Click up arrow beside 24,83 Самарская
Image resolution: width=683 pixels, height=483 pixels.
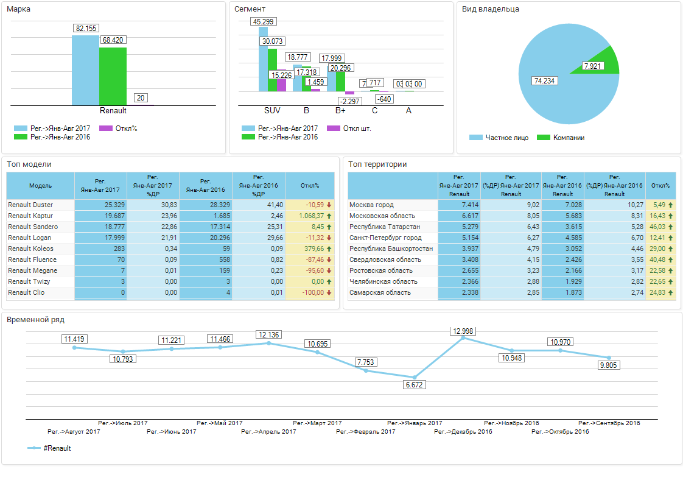[671, 292]
